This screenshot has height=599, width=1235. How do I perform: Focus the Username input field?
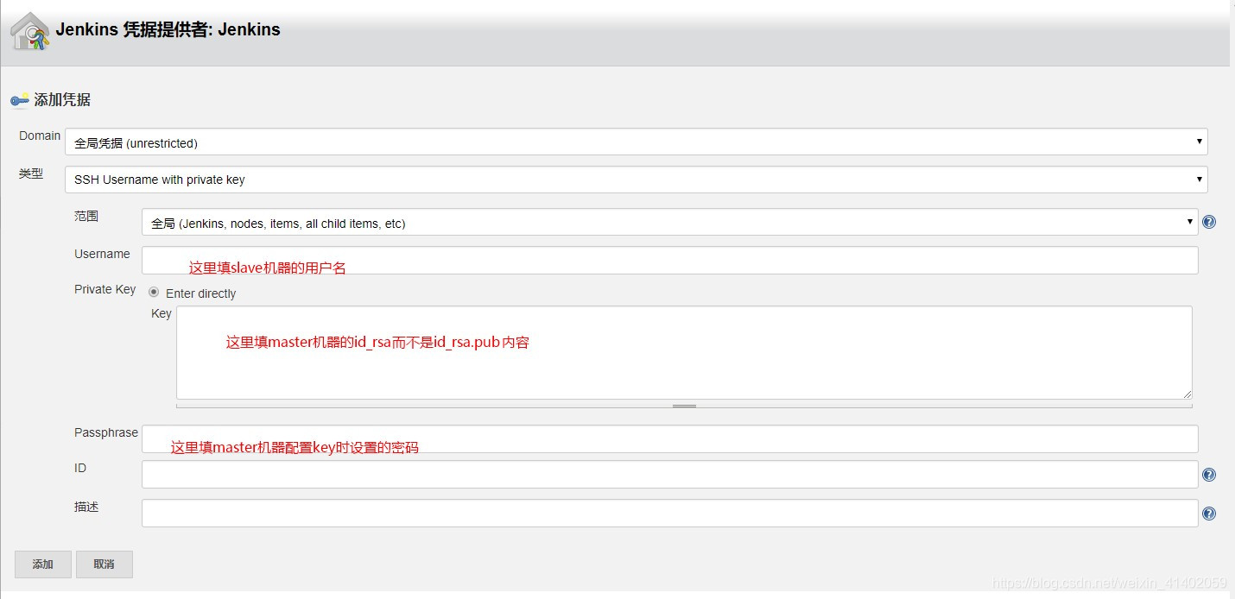coord(670,260)
